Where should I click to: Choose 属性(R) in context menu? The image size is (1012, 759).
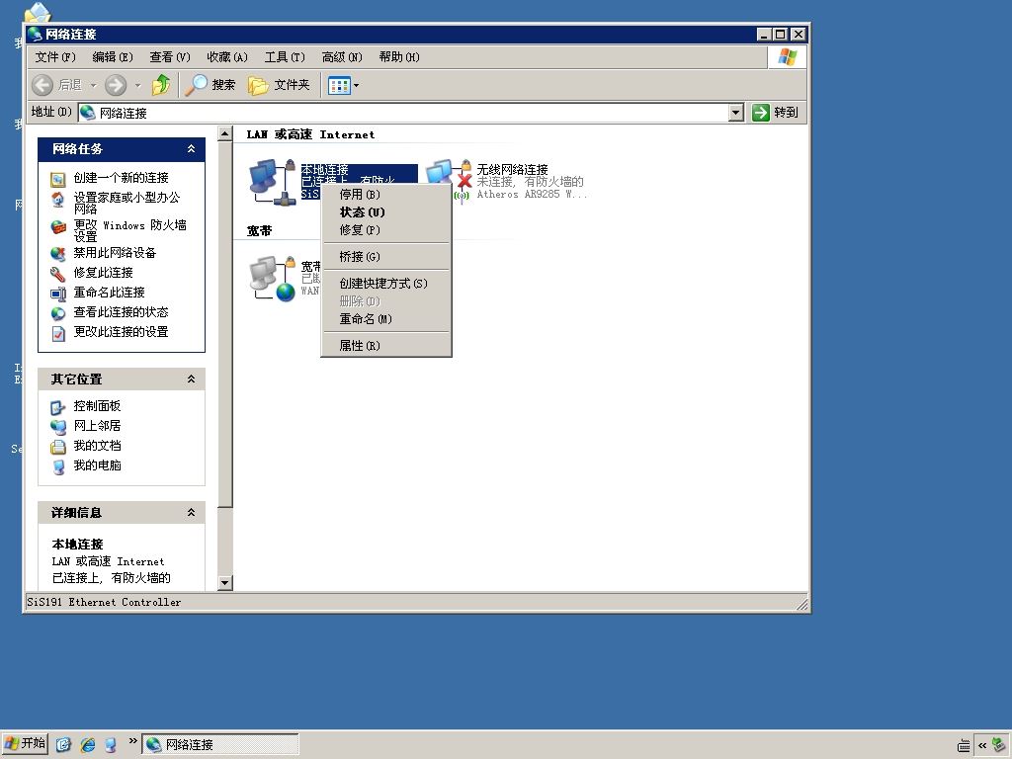click(386, 346)
